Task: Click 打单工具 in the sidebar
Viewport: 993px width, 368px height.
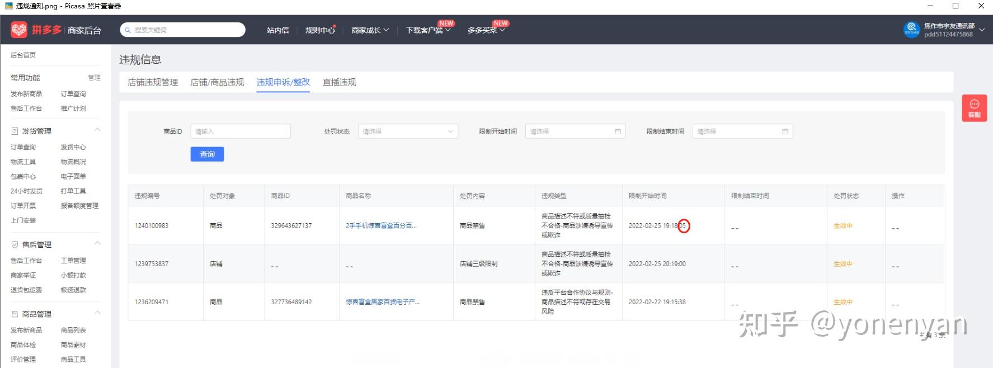Action: tap(73, 191)
